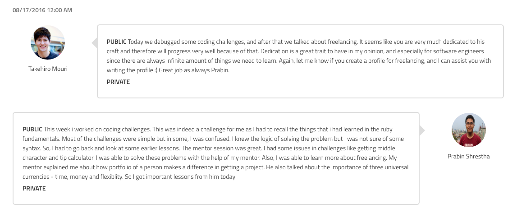This screenshot has height=209, width=517.
Task: Click the speech pointer on Takehiro's bubble
Action: pyautogui.click(x=95, y=43)
